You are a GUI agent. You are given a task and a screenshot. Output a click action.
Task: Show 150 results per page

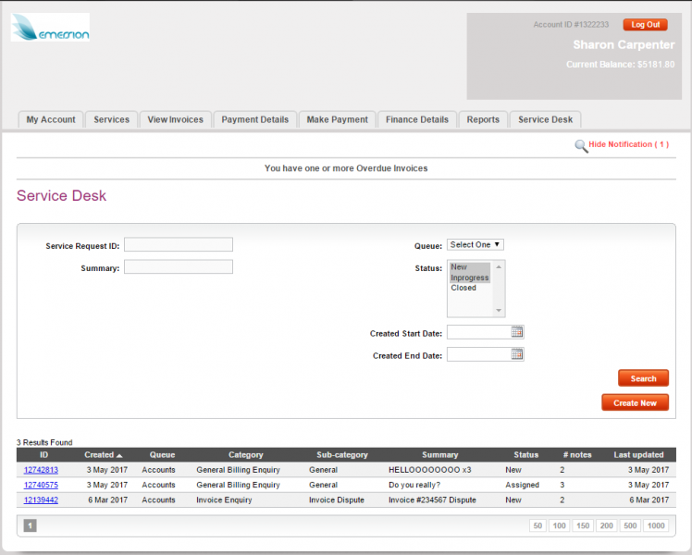tap(583, 525)
